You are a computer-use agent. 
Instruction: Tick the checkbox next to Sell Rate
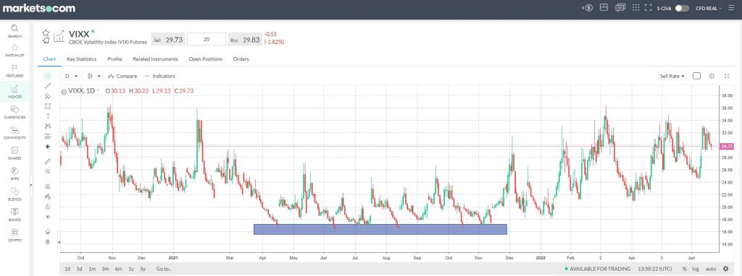click(x=696, y=76)
